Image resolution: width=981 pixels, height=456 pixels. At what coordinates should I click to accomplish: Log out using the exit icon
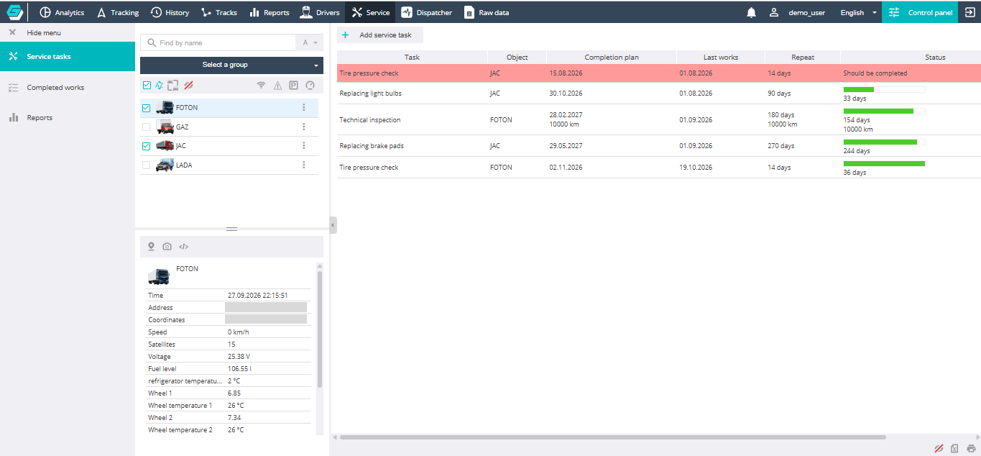pos(970,12)
